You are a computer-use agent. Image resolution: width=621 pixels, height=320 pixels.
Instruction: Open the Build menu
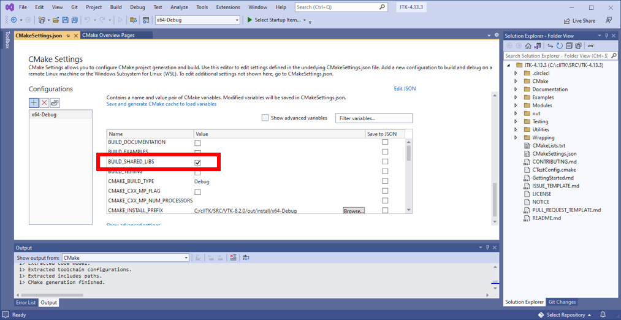pos(116,7)
